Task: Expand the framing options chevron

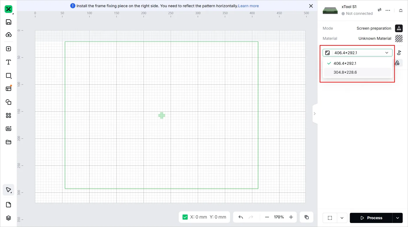Action: [x=342, y=218]
